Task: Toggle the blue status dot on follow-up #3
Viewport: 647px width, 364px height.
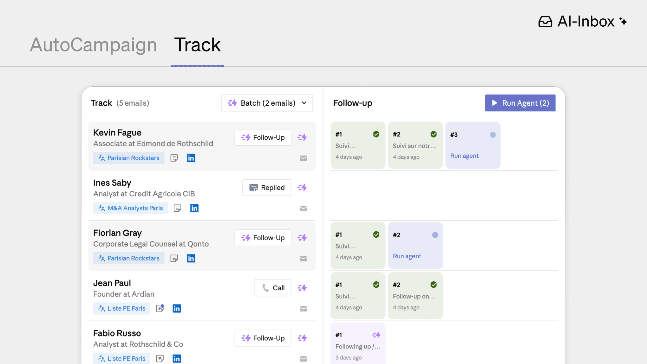Action: (x=492, y=135)
